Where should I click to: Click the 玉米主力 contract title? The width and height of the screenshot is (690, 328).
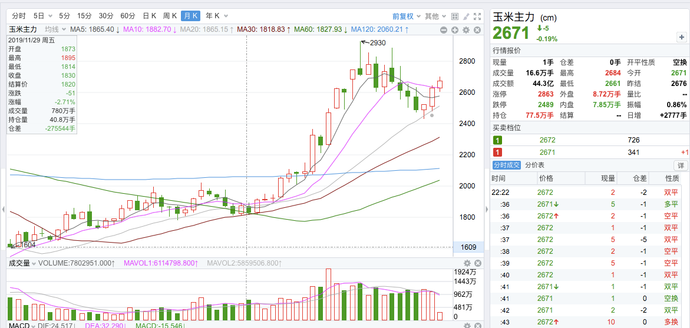click(x=513, y=17)
